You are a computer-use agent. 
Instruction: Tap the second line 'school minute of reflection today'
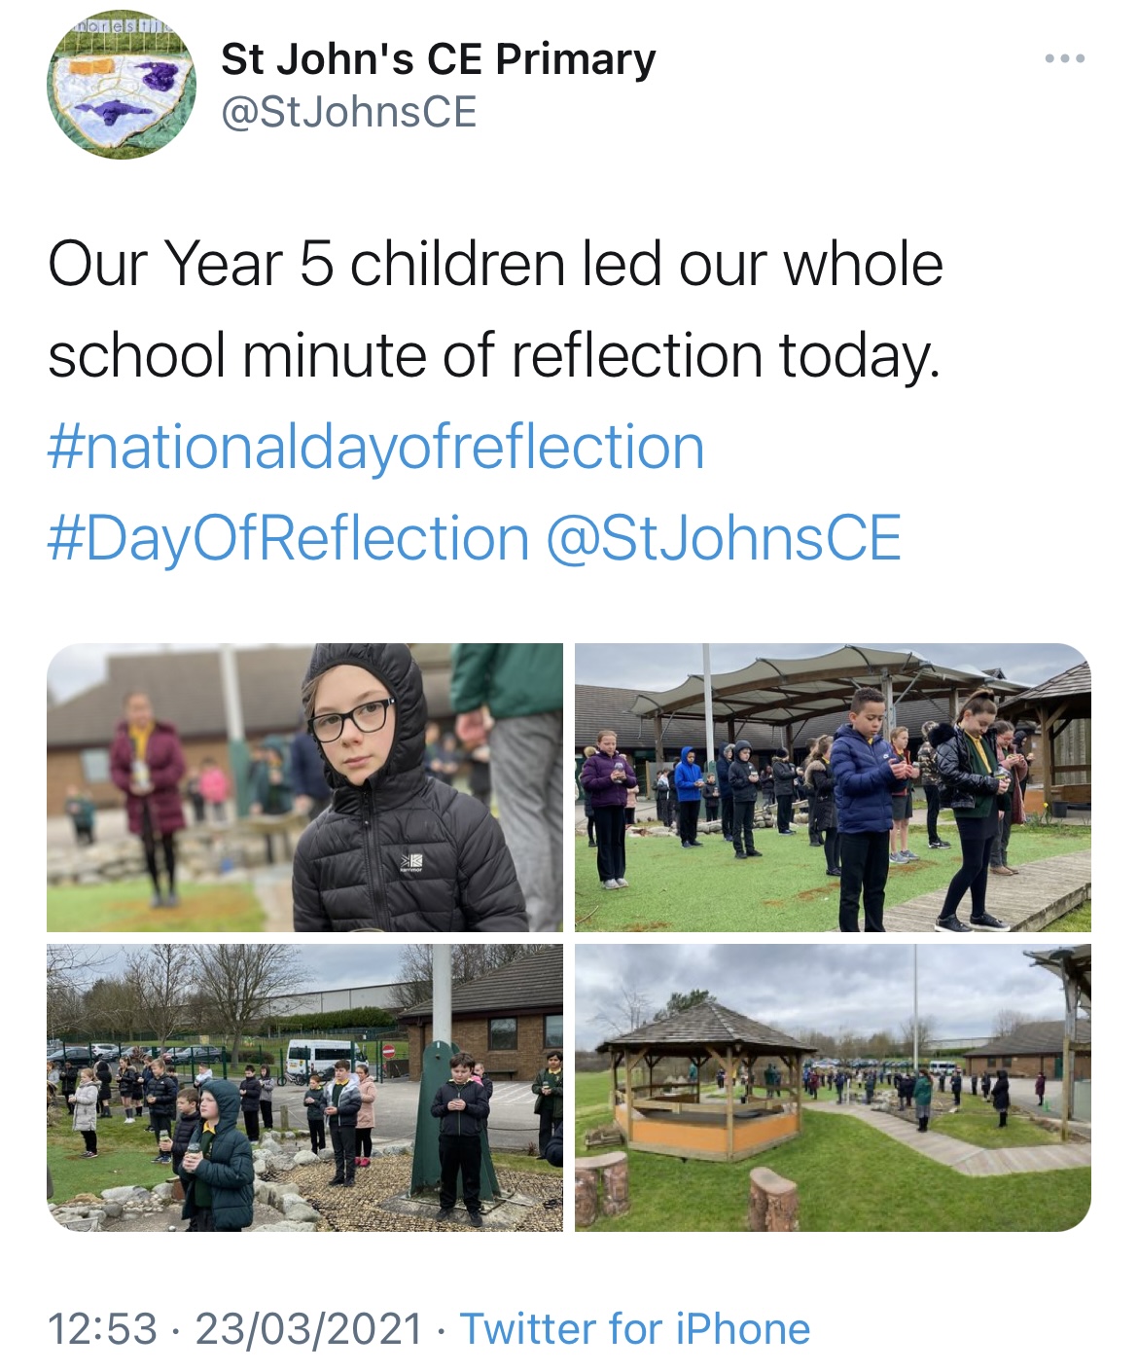coord(494,355)
